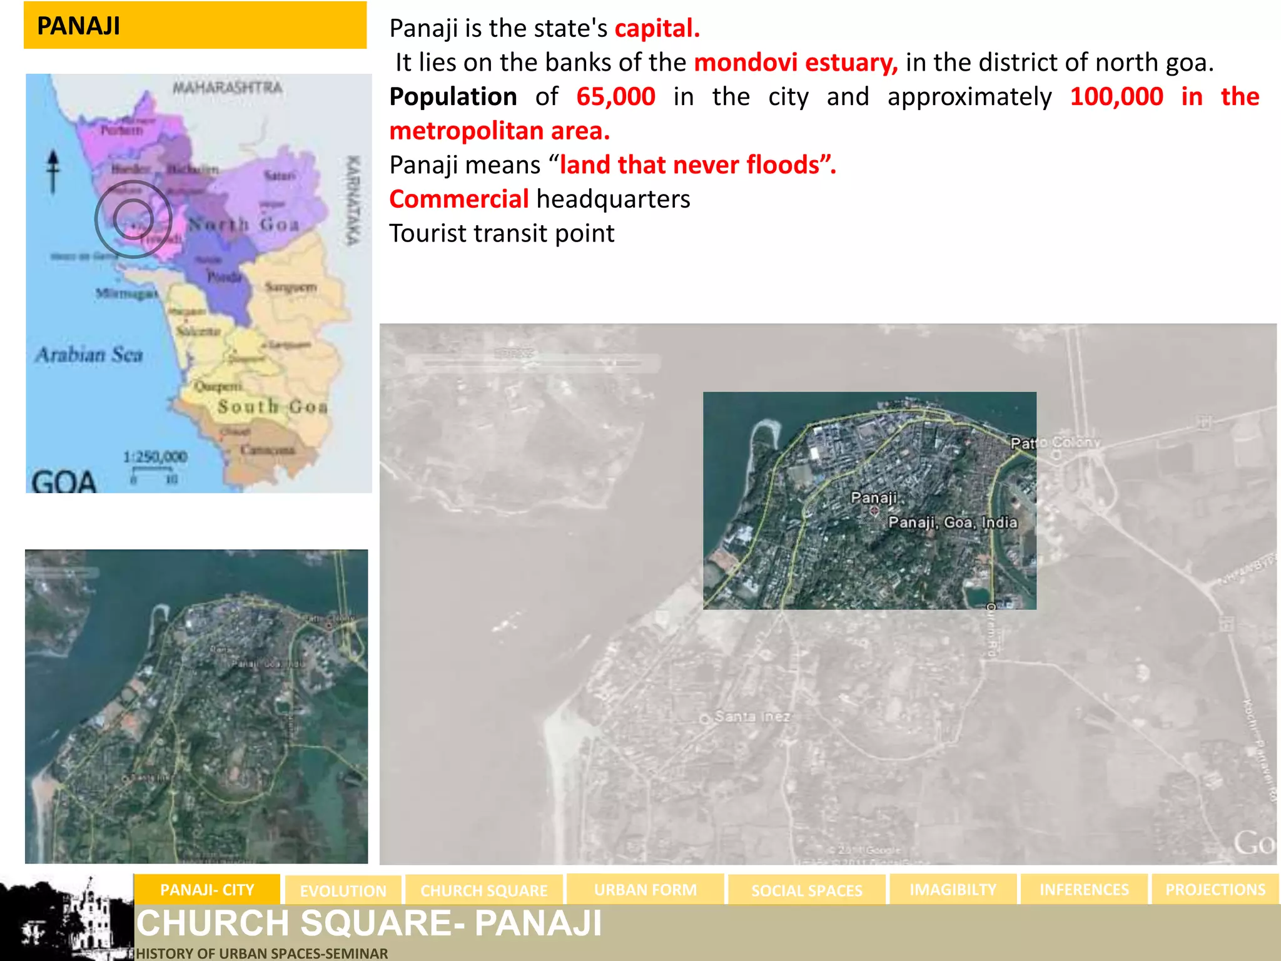Click the Goa state map image
Viewport: 1281px width, 961px height.
tap(198, 283)
